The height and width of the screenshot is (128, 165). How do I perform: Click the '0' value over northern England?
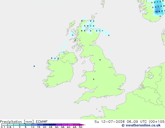point(100,60)
